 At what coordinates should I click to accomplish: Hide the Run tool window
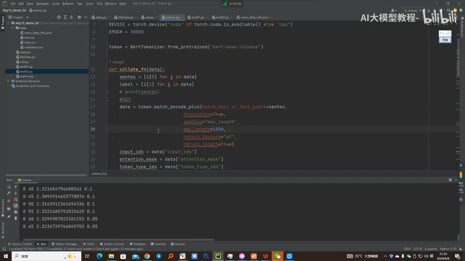[x=456, y=180]
